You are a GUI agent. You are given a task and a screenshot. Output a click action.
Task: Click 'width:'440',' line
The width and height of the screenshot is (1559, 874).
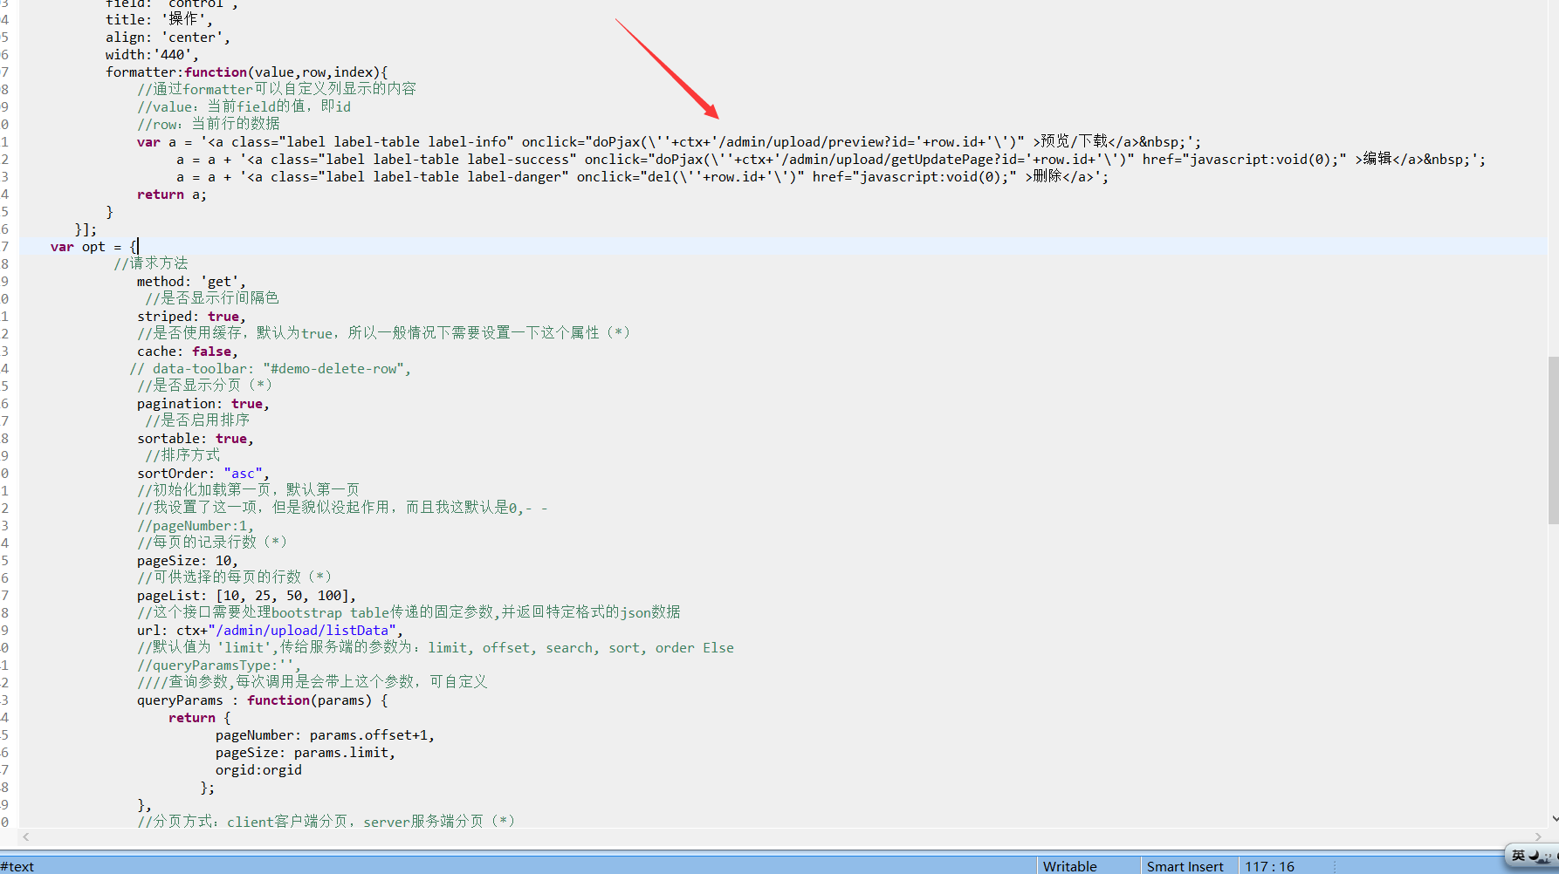pyautogui.click(x=152, y=55)
